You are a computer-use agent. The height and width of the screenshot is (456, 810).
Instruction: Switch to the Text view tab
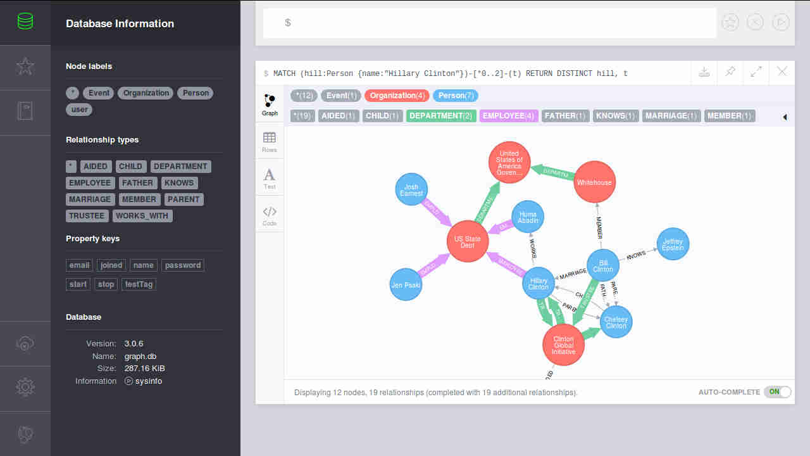(x=270, y=179)
